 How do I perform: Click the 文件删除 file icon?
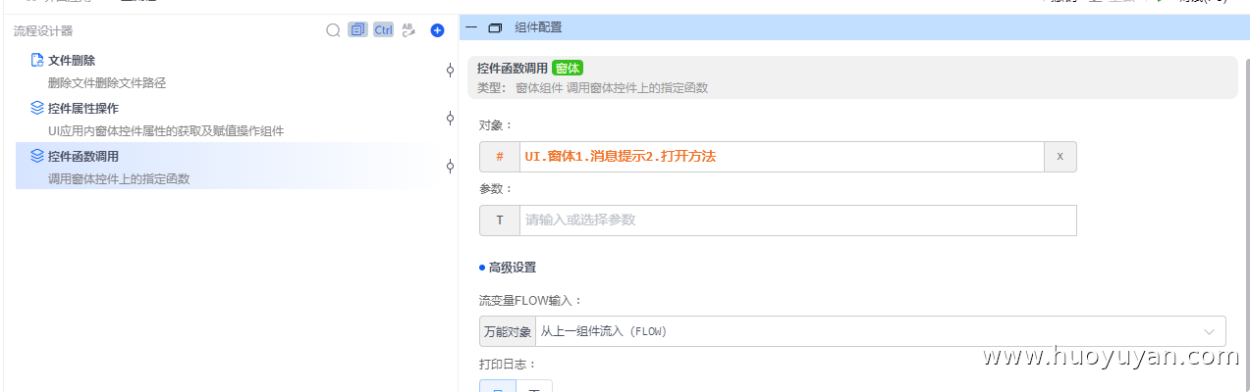click(x=37, y=60)
